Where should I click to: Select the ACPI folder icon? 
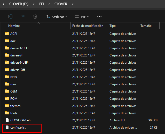(x=7, y=34)
